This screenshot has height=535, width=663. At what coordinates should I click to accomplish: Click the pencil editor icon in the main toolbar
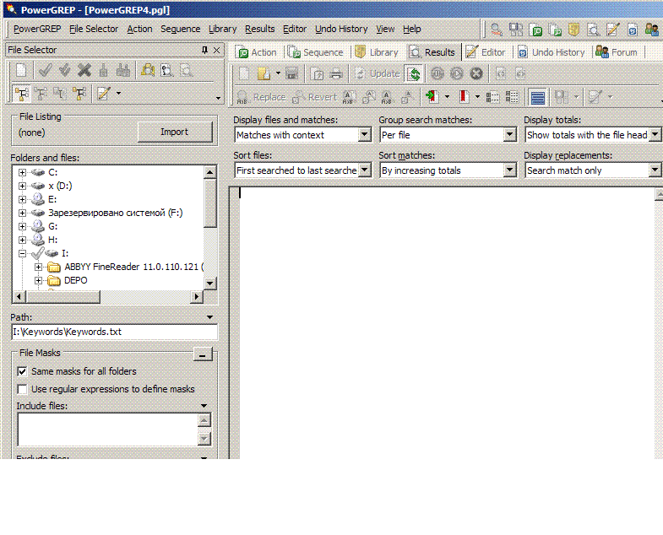coord(612,30)
